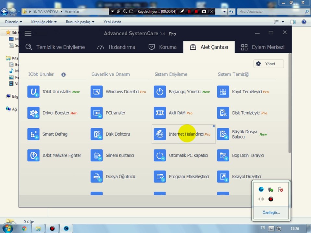Click volume icon in tray popup
The width and height of the screenshot is (311, 233).
click(261, 199)
